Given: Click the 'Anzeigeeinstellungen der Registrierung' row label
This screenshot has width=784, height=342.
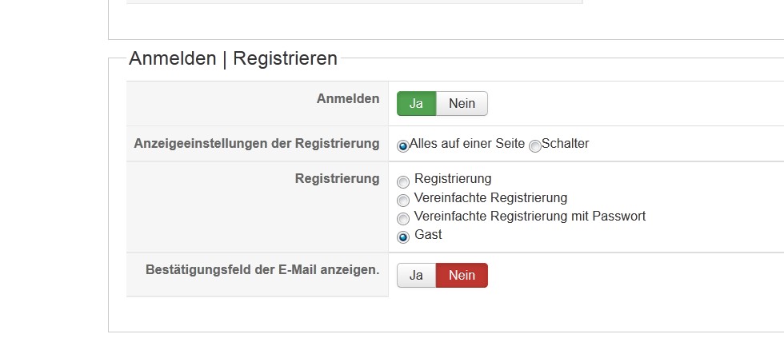Looking at the screenshot, I should point(258,144).
